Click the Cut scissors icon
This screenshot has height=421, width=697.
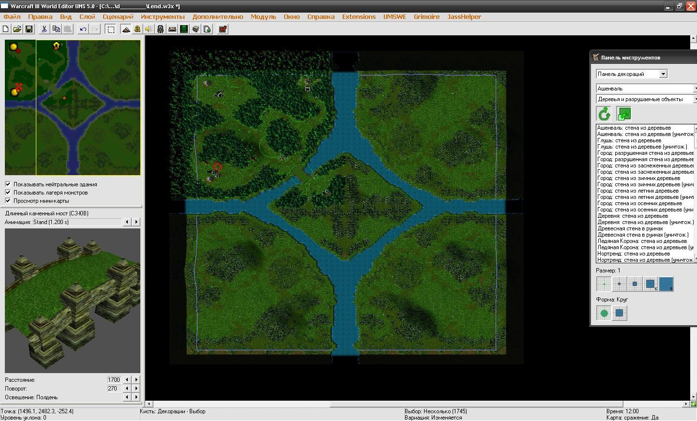tap(44, 29)
